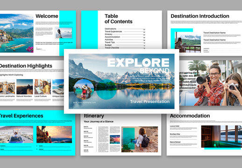
Task: Select the BEYOND text on the cover slide
Action: click(x=155, y=71)
